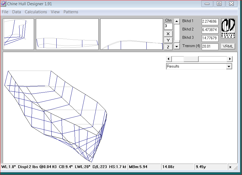Click the Carlson Design logo icon
The height and width of the screenshot is (175, 242).
(x=228, y=29)
